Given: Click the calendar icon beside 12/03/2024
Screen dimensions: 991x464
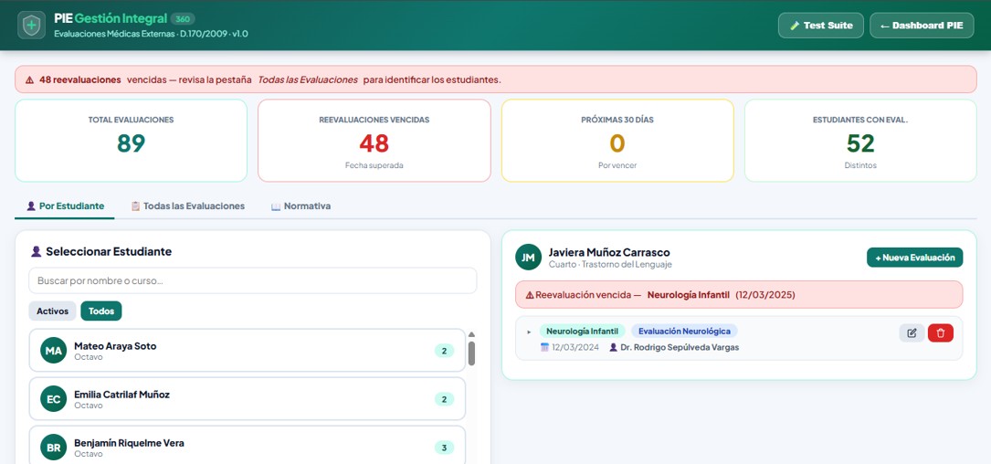Looking at the screenshot, I should click(x=544, y=347).
